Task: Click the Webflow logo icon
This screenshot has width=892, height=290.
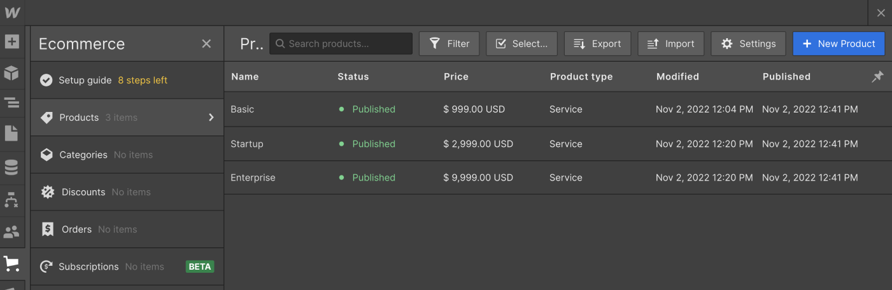Action: tap(12, 12)
